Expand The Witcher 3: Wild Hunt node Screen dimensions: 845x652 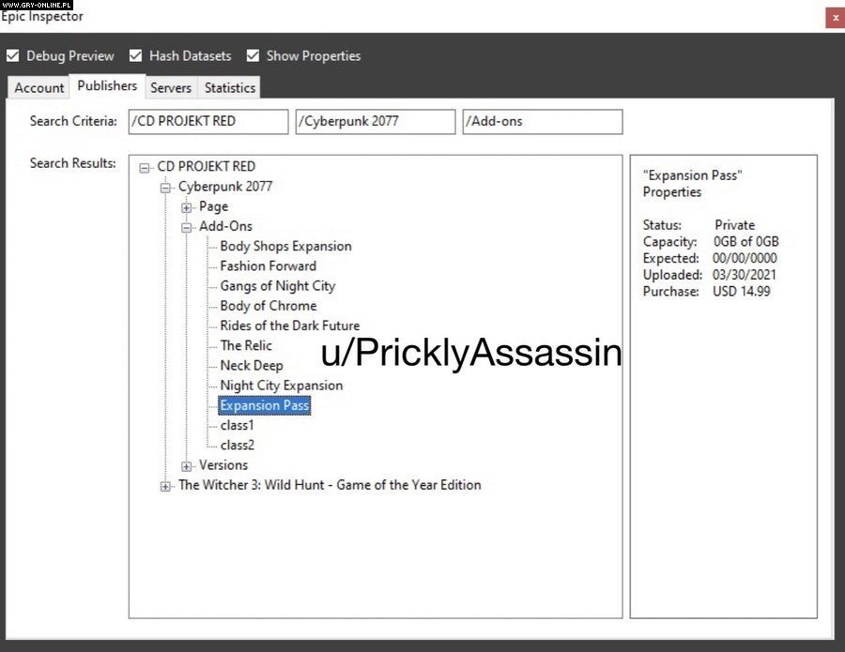pyautogui.click(x=166, y=486)
